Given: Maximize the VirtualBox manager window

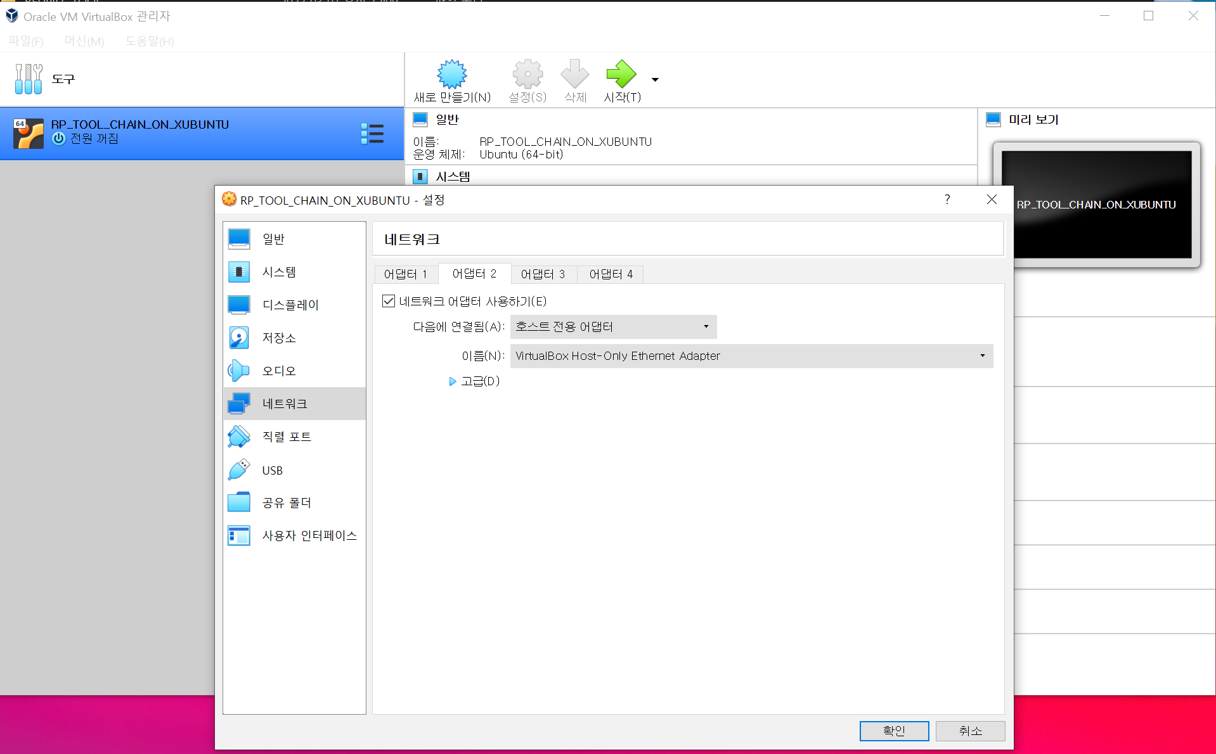Looking at the screenshot, I should [1148, 16].
